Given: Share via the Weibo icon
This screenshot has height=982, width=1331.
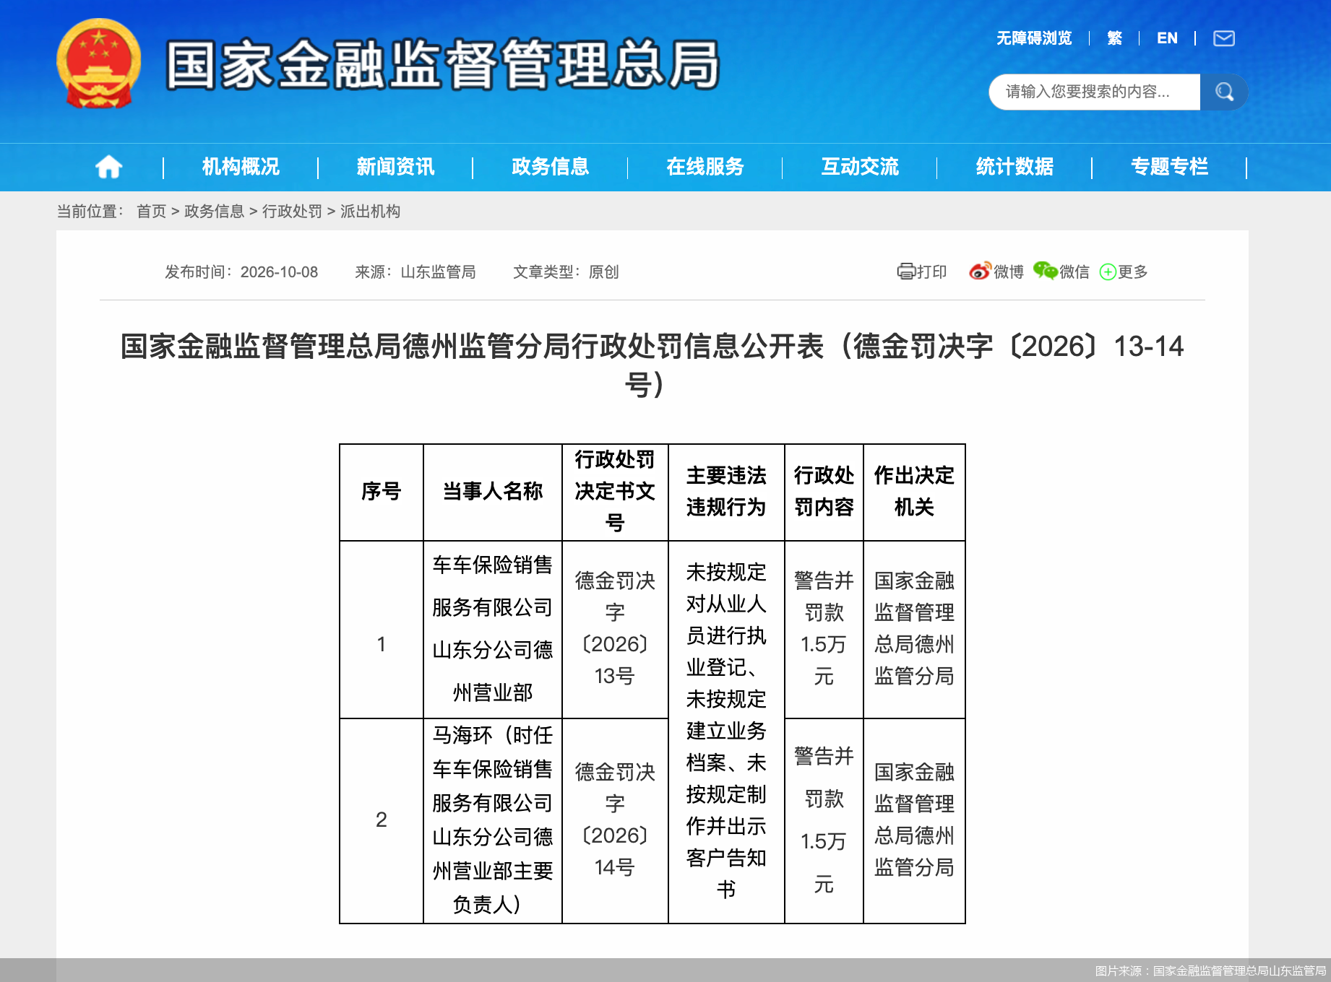Looking at the screenshot, I should [980, 271].
